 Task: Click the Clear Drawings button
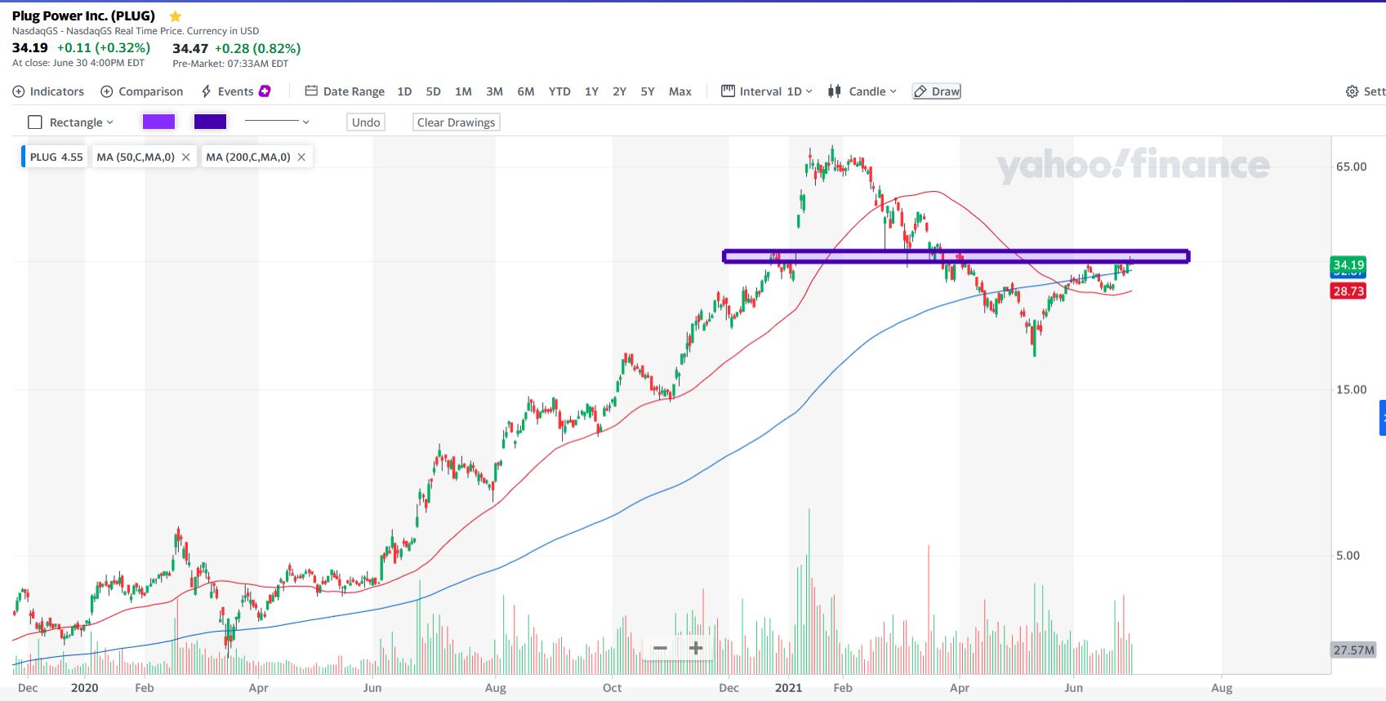pos(456,122)
